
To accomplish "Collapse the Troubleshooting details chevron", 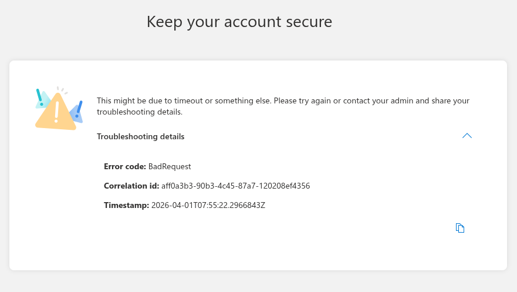I will coord(467,136).
